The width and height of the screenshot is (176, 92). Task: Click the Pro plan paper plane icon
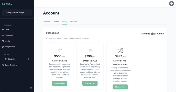point(120,50)
